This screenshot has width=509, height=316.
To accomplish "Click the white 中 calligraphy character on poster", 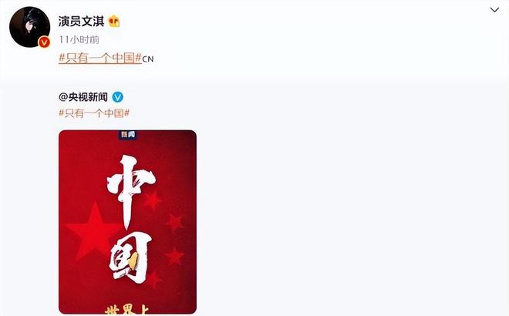I will tap(130, 191).
